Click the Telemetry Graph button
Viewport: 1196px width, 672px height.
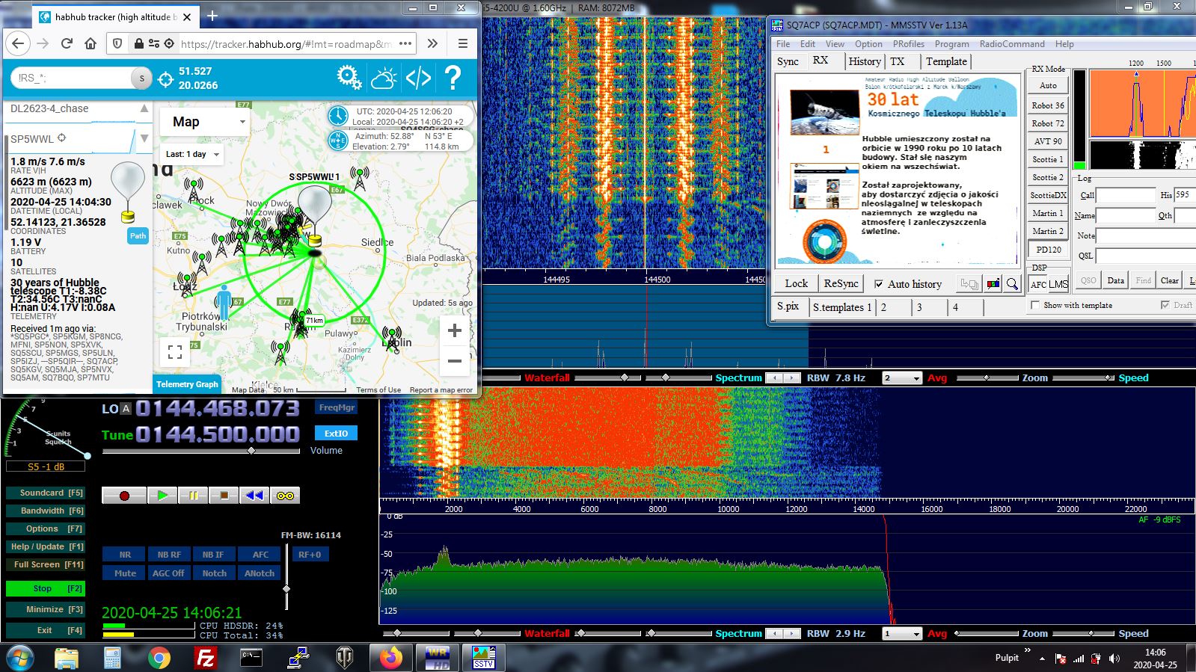coord(187,384)
